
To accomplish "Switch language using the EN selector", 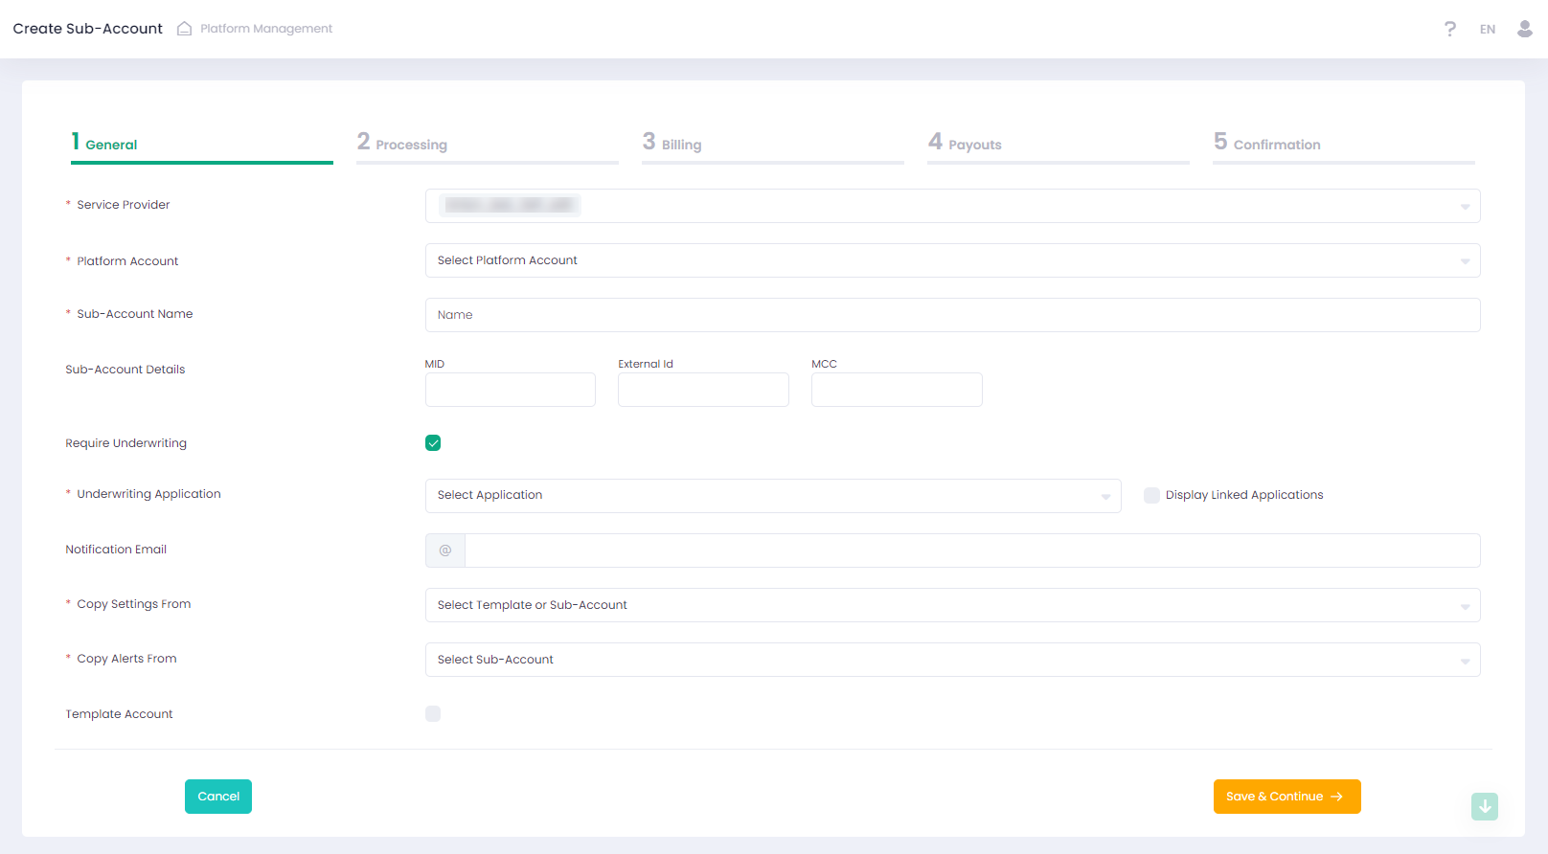I will tap(1487, 30).
